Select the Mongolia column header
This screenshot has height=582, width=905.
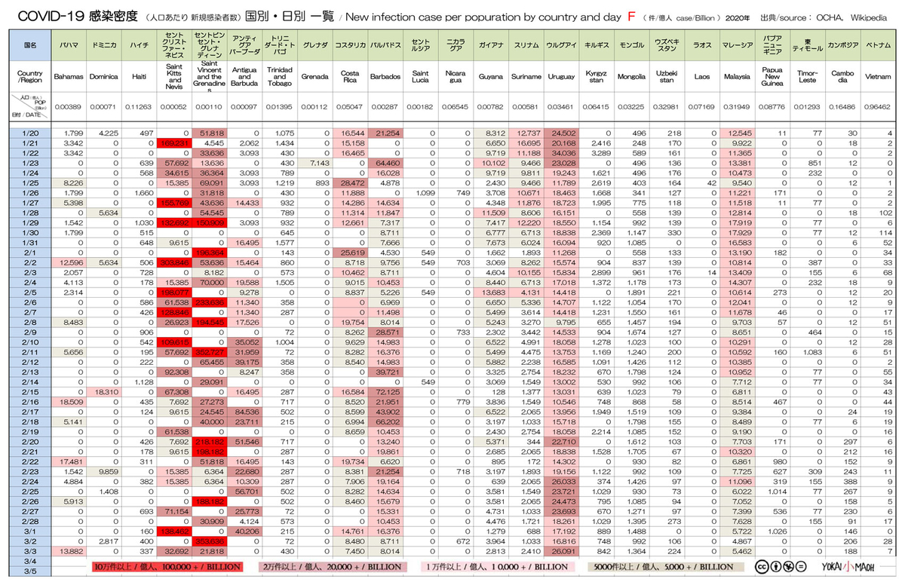point(631,77)
